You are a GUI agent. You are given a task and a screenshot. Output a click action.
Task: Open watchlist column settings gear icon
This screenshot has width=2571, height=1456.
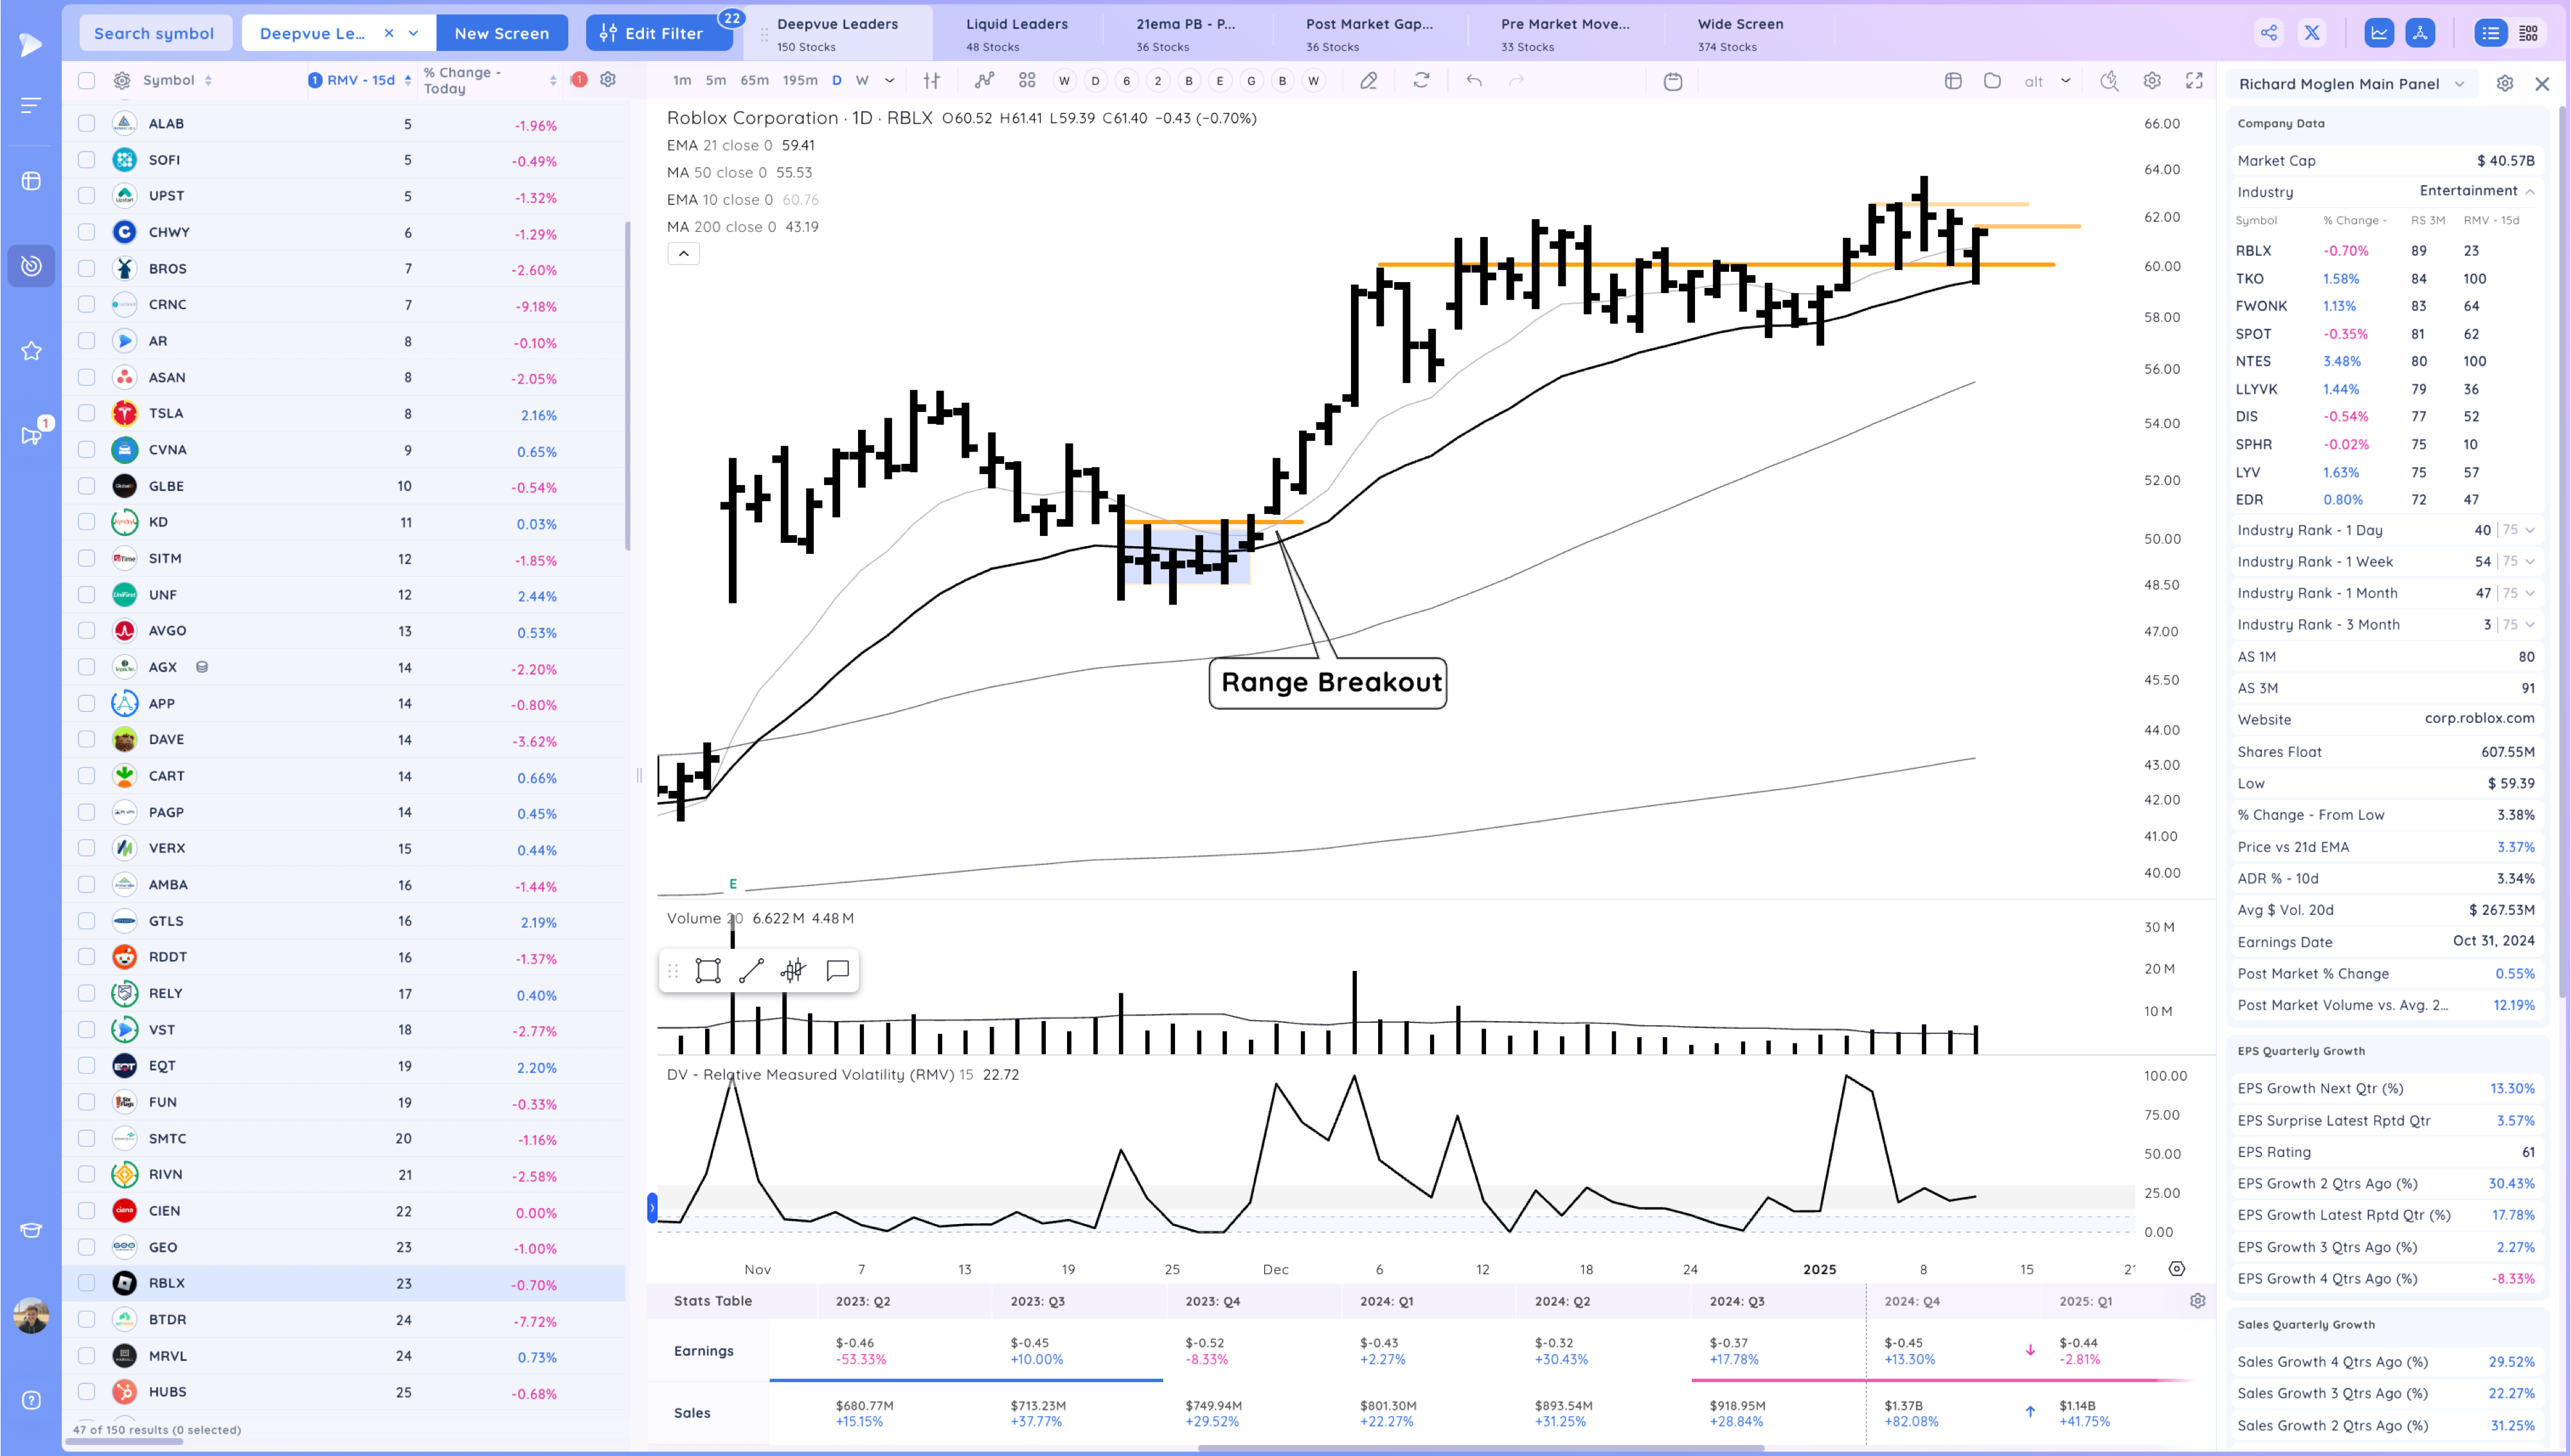[x=608, y=80]
